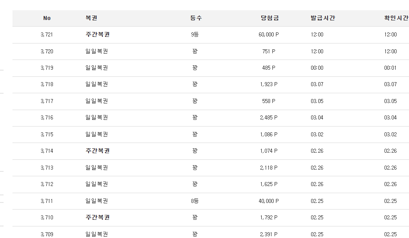Viewport: 409px width, 238px height.
Task: Open 주간복권 entry in row 3,721
Action: tap(97, 35)
